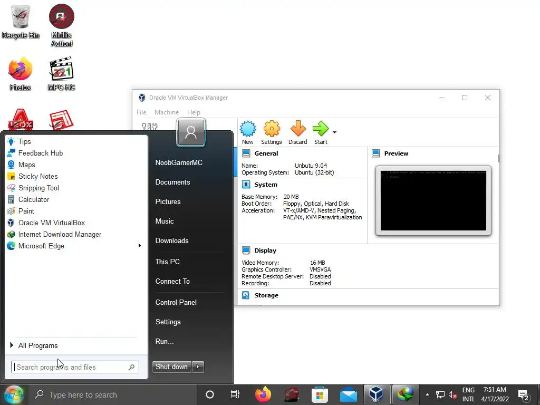Viewport: 540px width, 405px height.
Task: Click the Shut down button
Action: (x=171, y=367)
